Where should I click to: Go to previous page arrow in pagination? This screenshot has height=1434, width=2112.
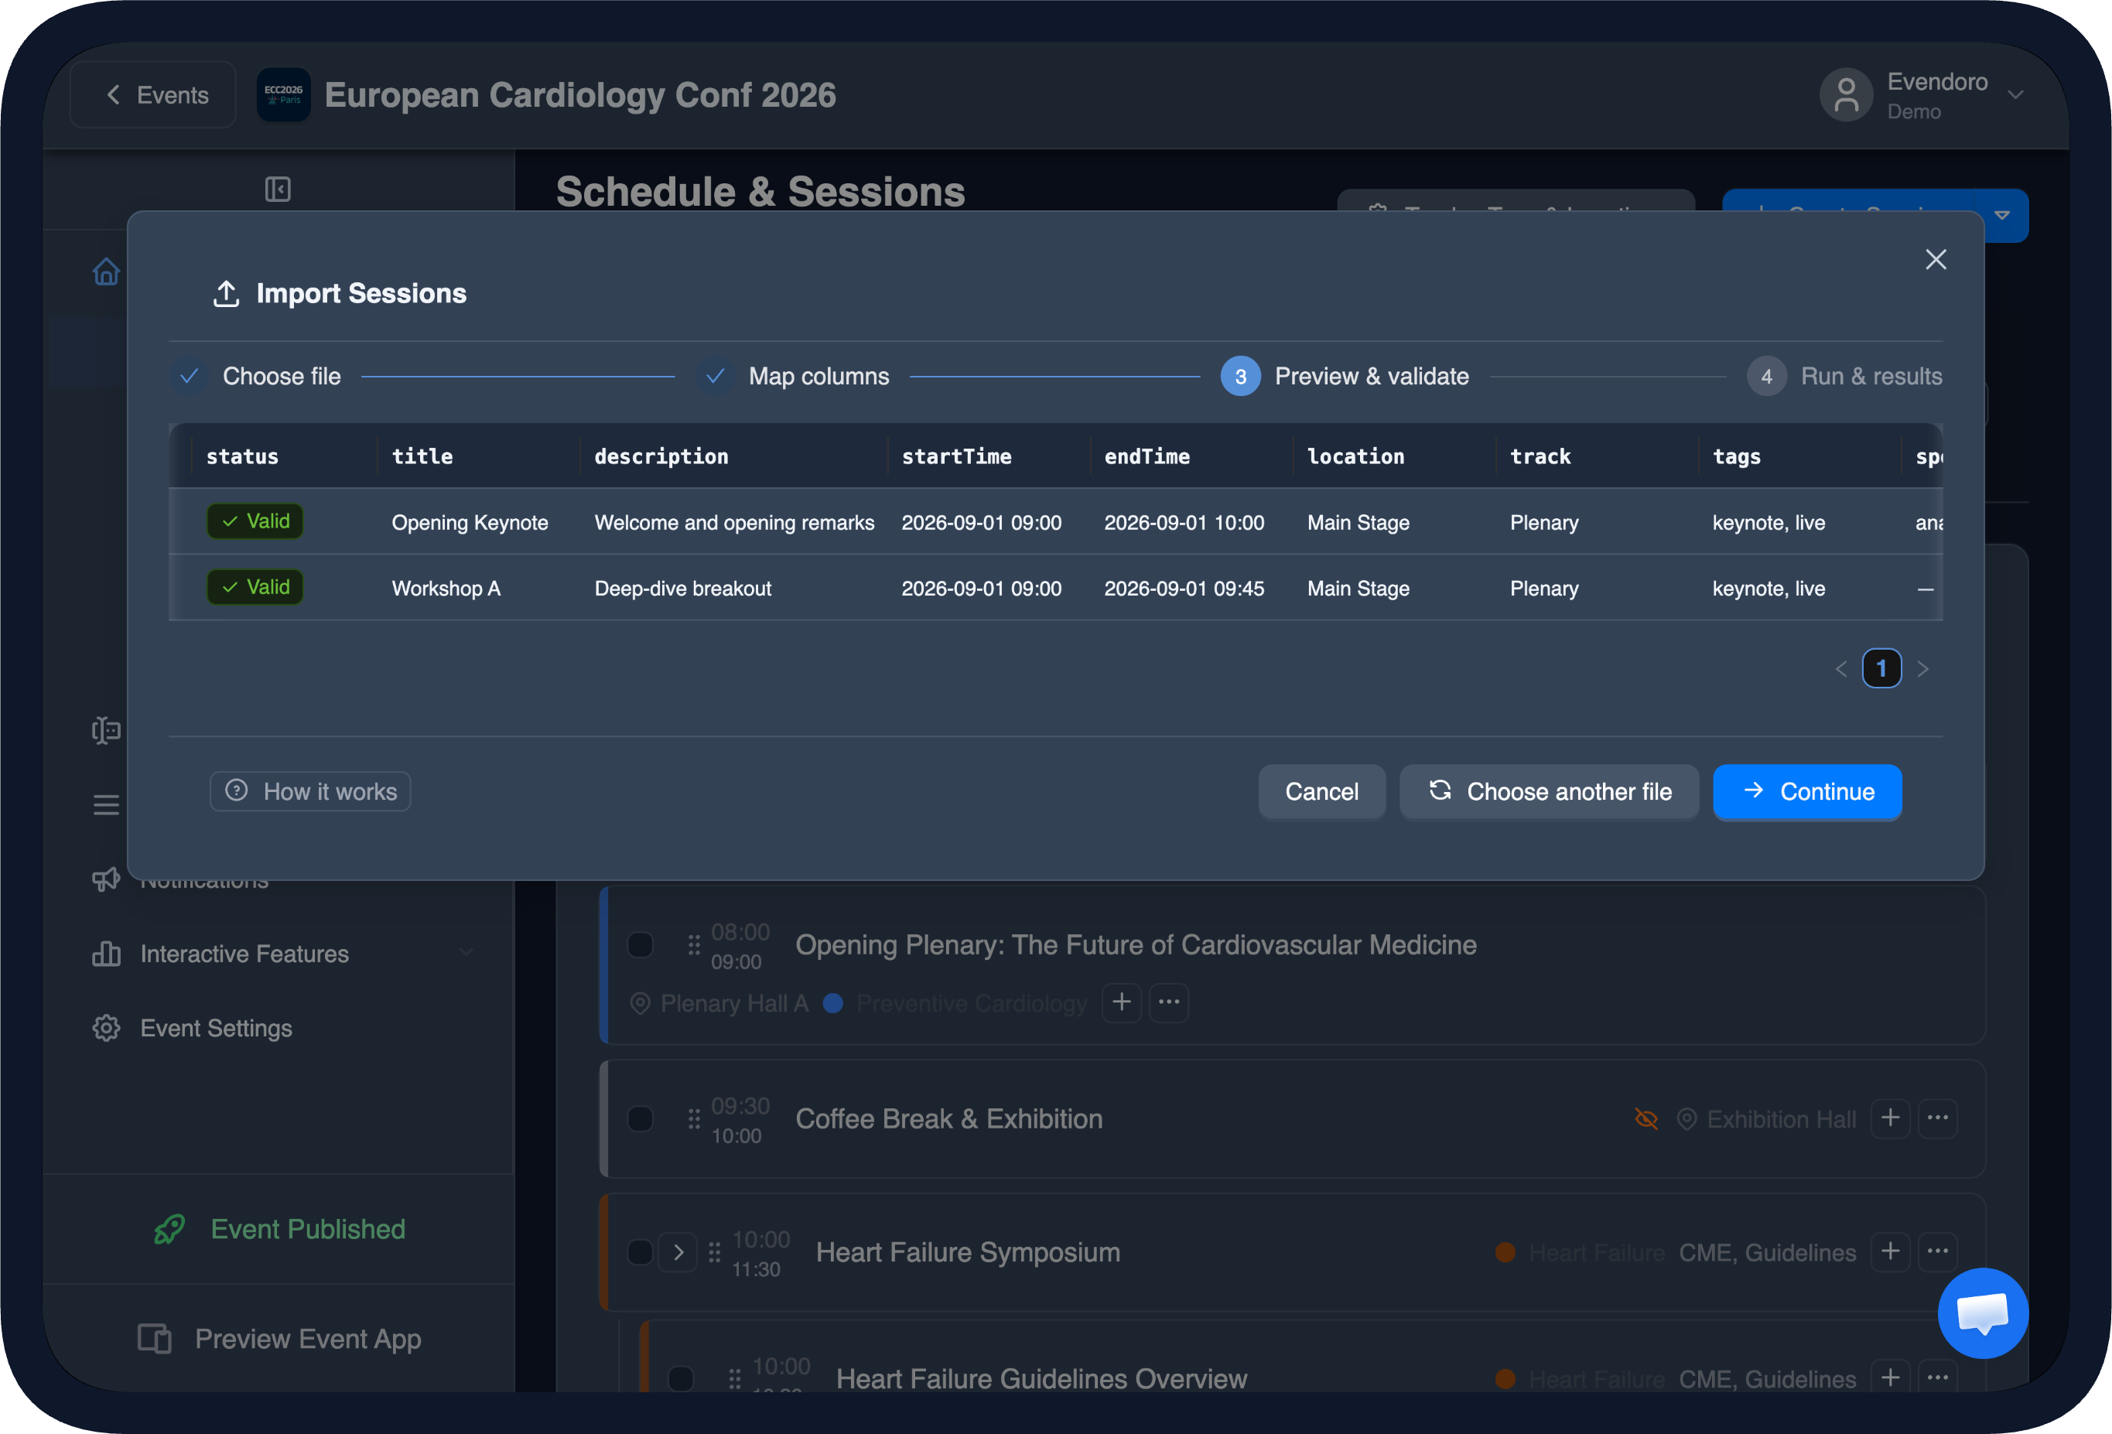[x=1841, y=670]
